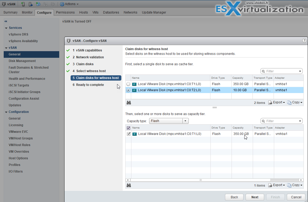Click the Move Hosts into Cluster icon
Screen dimensions: 308x202
[30, 4]
